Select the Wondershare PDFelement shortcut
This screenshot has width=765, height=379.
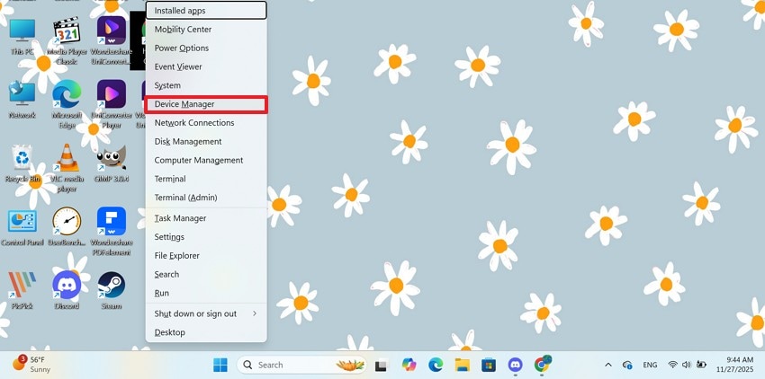[112, 232]
